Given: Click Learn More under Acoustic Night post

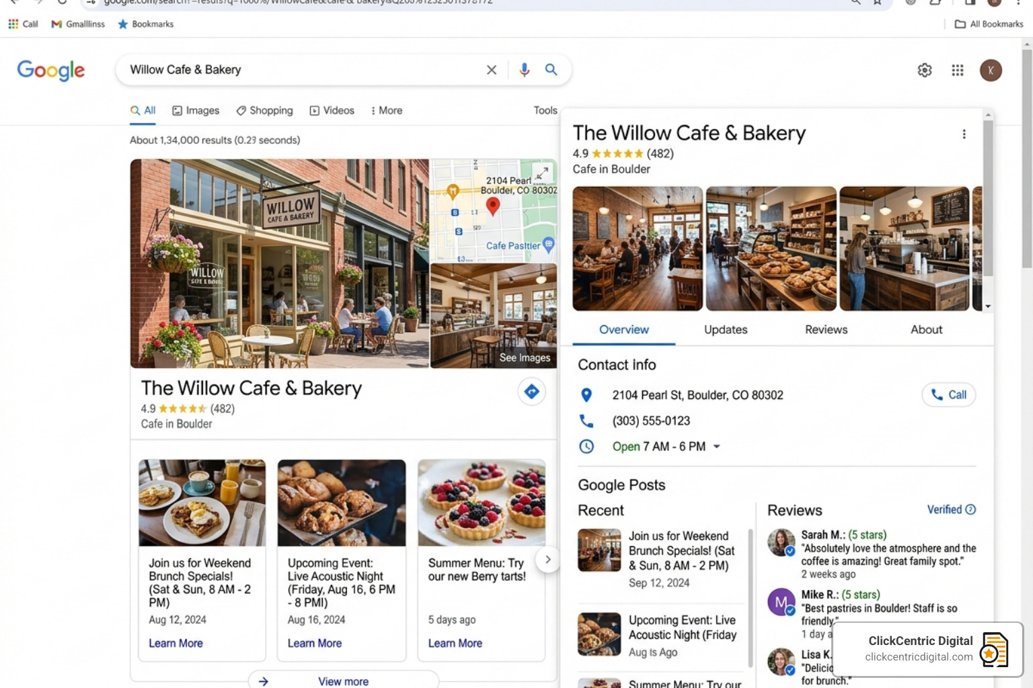Looking at the screenshot, I should (x=315, y=644).
